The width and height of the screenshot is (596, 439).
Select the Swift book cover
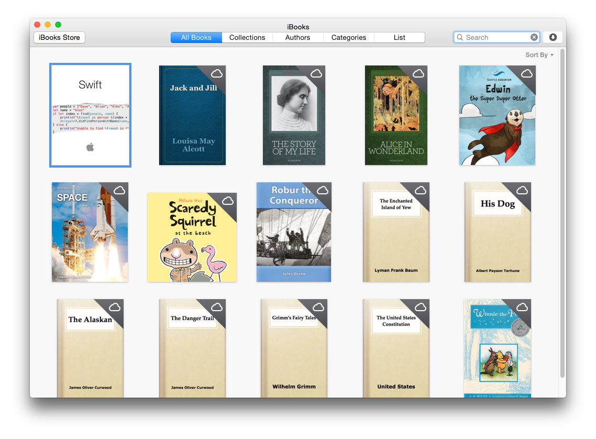coord(90,115)
